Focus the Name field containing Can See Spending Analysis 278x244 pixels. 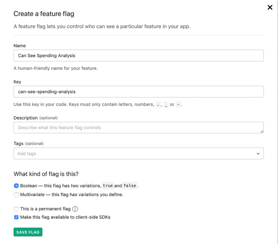point(138,56)
